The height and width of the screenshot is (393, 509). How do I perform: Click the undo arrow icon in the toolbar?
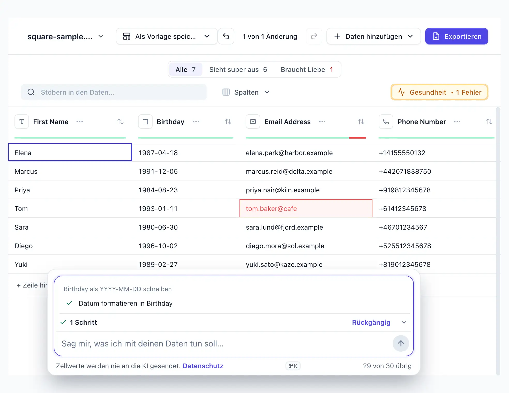(226, 36)
